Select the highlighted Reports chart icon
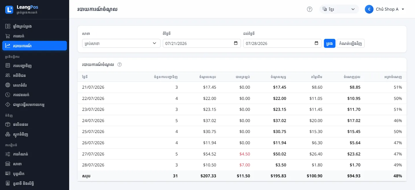Viewport: 415px width, 190px height. (8, 46)
